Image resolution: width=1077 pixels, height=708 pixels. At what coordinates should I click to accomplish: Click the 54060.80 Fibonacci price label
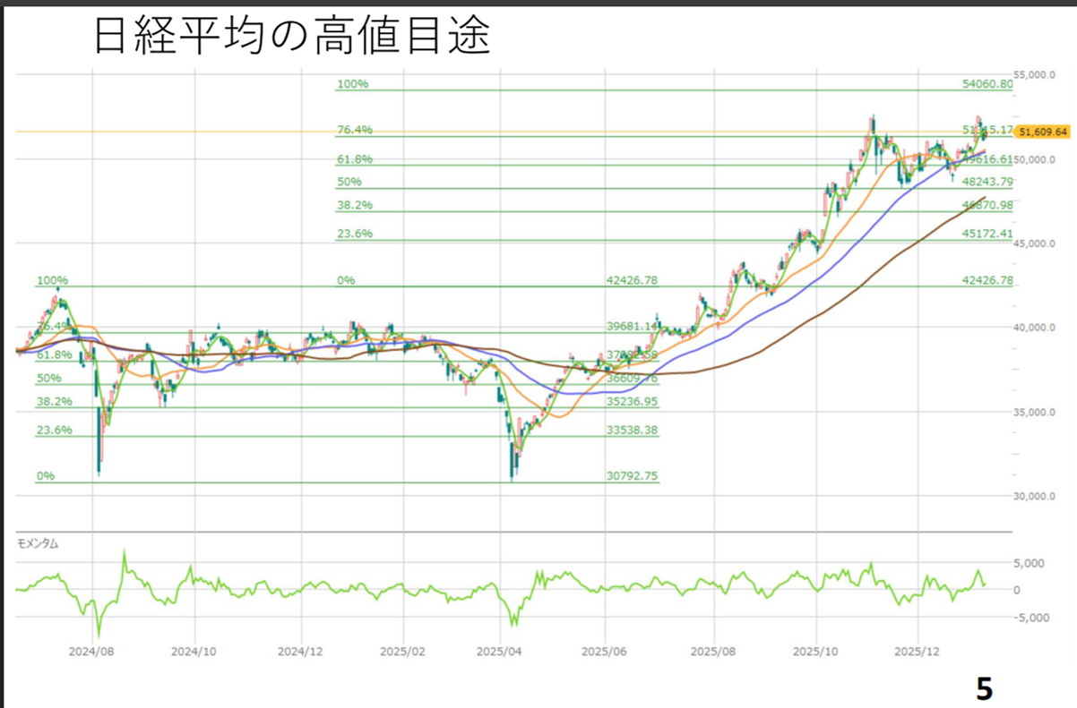(x=987, y=83)
